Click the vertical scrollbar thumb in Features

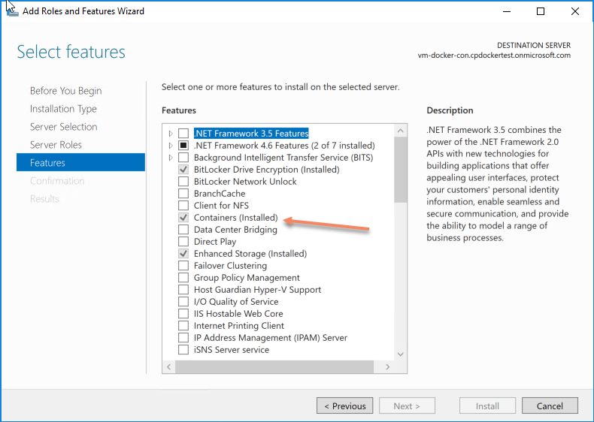pos(401,170)
